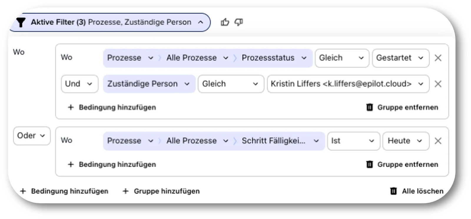The height and width of the screenshot is (219, 471).
Task: Click the thumbs down feedback icon
Action: tap(239, 22)
